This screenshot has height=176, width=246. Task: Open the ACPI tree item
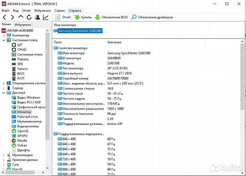coord(21,78)
